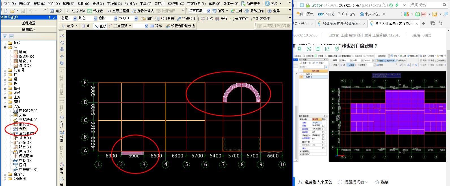Click 收藏 favorite link in browser
This screenshot has width=450, height=186.
click(x=382, y=182)
